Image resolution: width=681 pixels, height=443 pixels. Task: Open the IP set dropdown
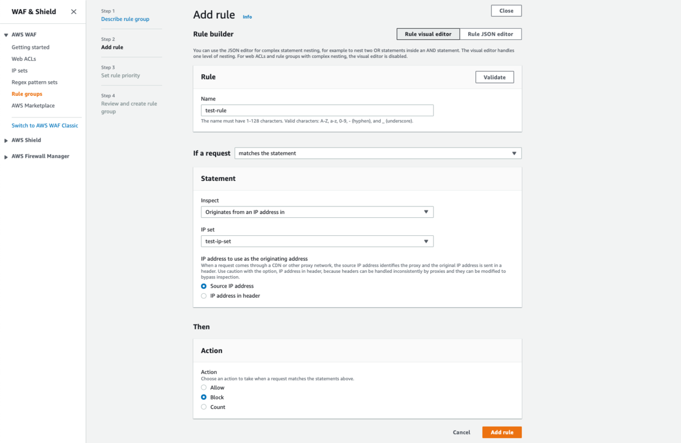[x=317, y=241]
